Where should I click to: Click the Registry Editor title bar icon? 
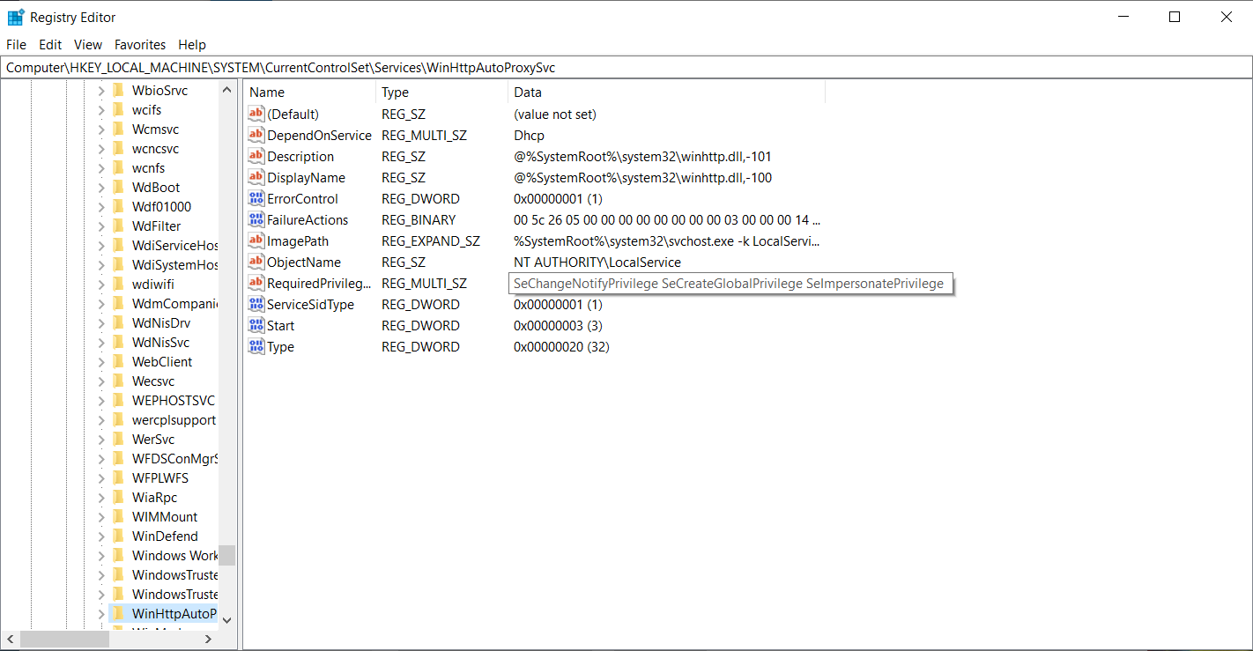[16, 17]
